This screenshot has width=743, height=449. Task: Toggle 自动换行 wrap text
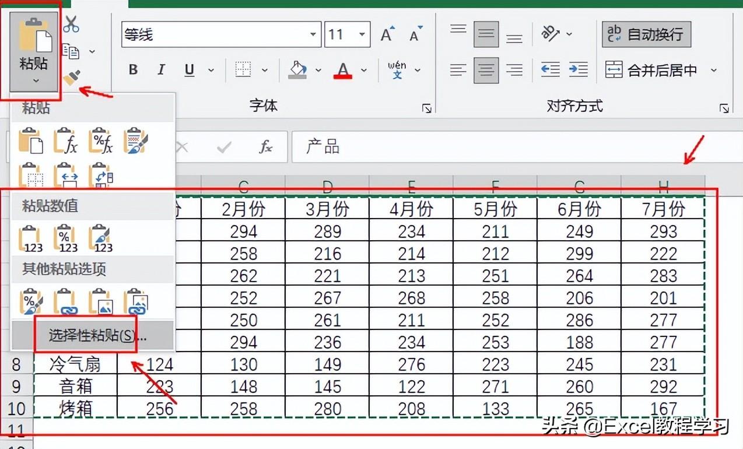click(x=646, y=34)
